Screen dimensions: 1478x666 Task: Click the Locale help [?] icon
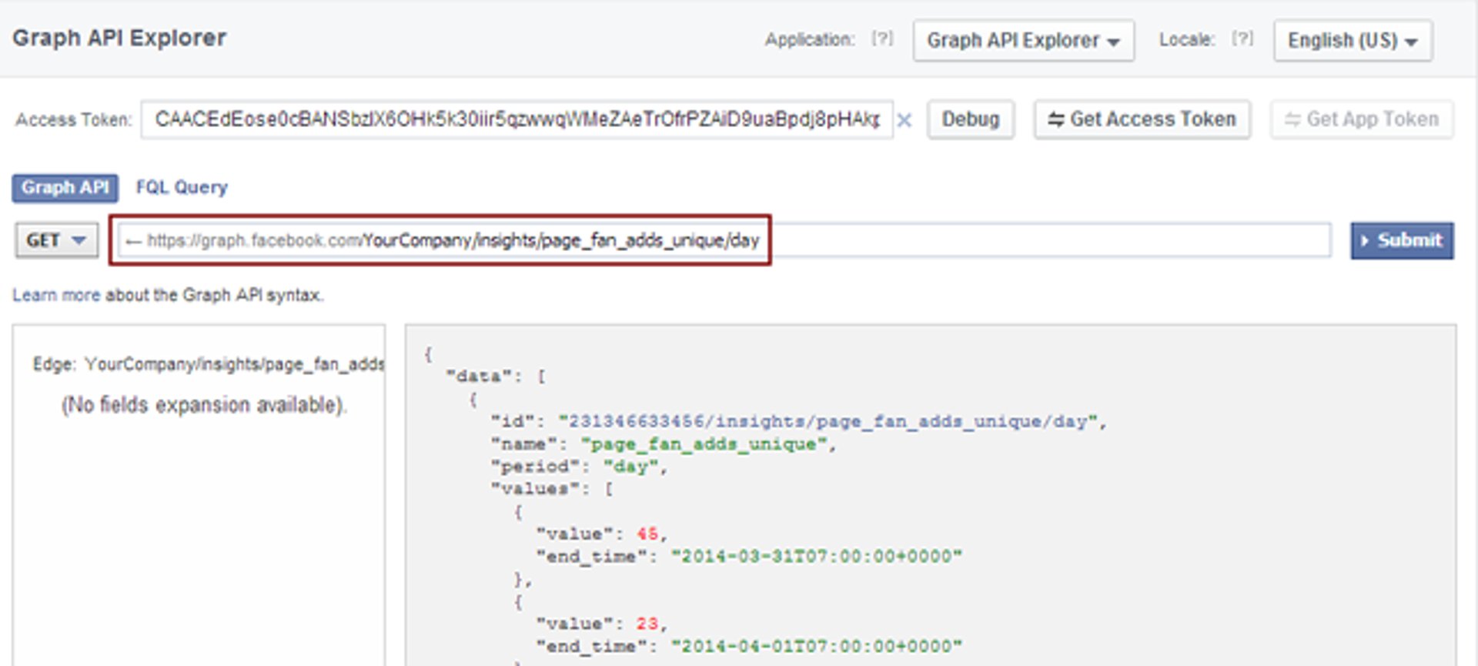coord(1242,38)
